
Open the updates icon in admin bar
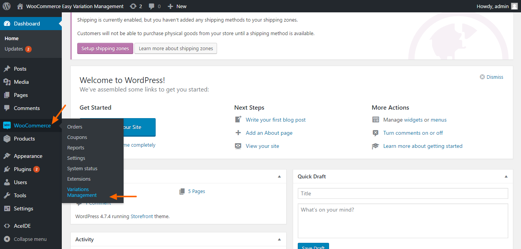(133, 6)
